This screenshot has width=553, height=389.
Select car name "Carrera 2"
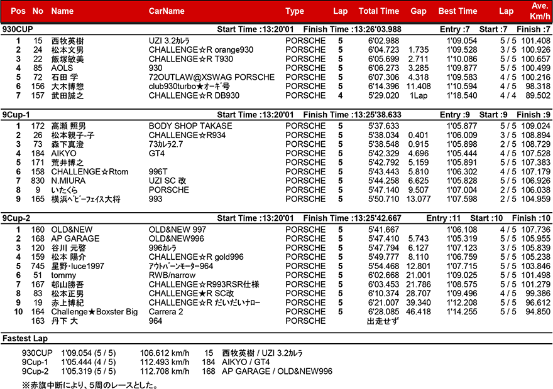coord(166,312)
